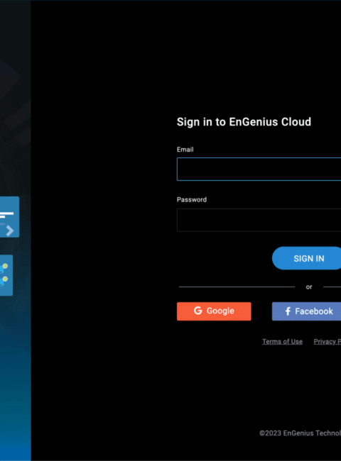Click the "Sign in to EnGenius Cloud" heading
341x461 pixels.
(244, 122)
